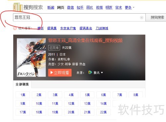Click the genre text 少女 战争 新番 热血
The width and height of the screenshot is (166, 122).
click(71, 64)
